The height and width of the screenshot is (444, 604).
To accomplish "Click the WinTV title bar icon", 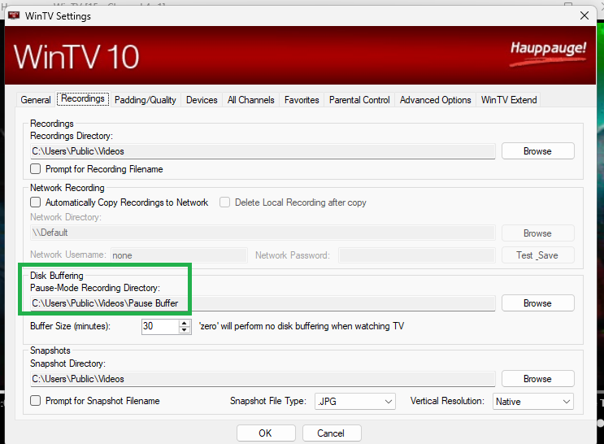I will pos(15,15).
